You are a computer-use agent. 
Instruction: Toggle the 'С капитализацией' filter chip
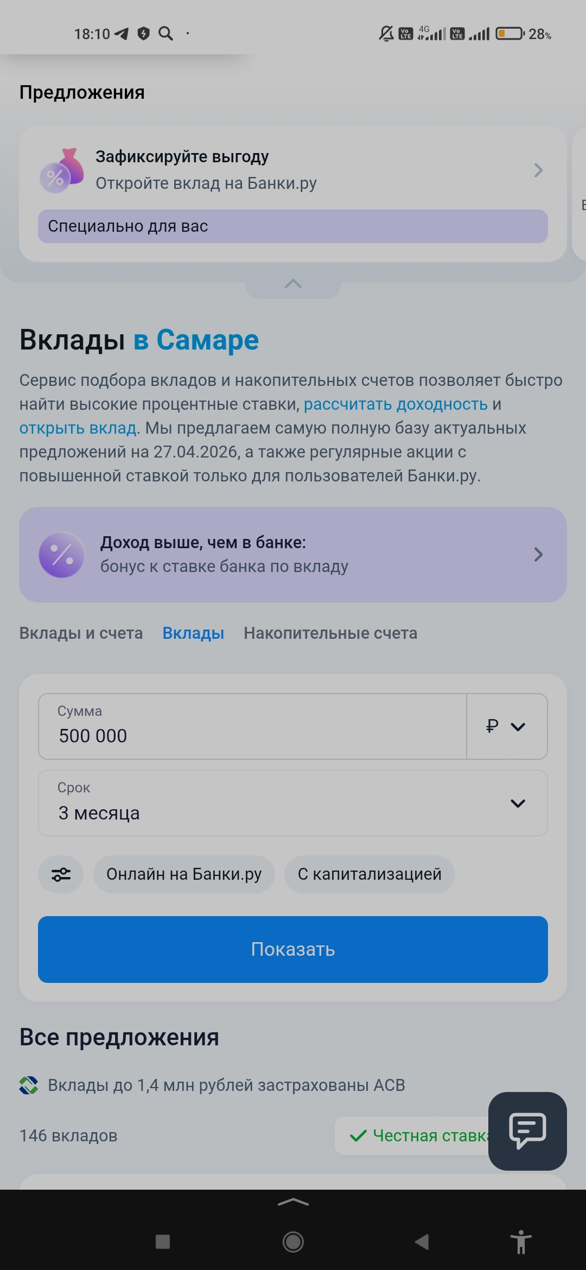click(x=370, y=874)
